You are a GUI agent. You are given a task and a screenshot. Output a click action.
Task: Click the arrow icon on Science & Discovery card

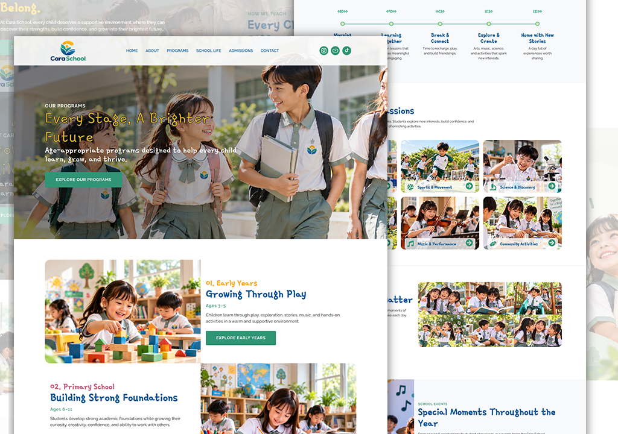552,186
